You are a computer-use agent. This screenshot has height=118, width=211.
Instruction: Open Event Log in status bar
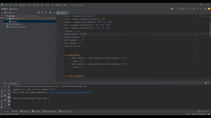[202, 111]
